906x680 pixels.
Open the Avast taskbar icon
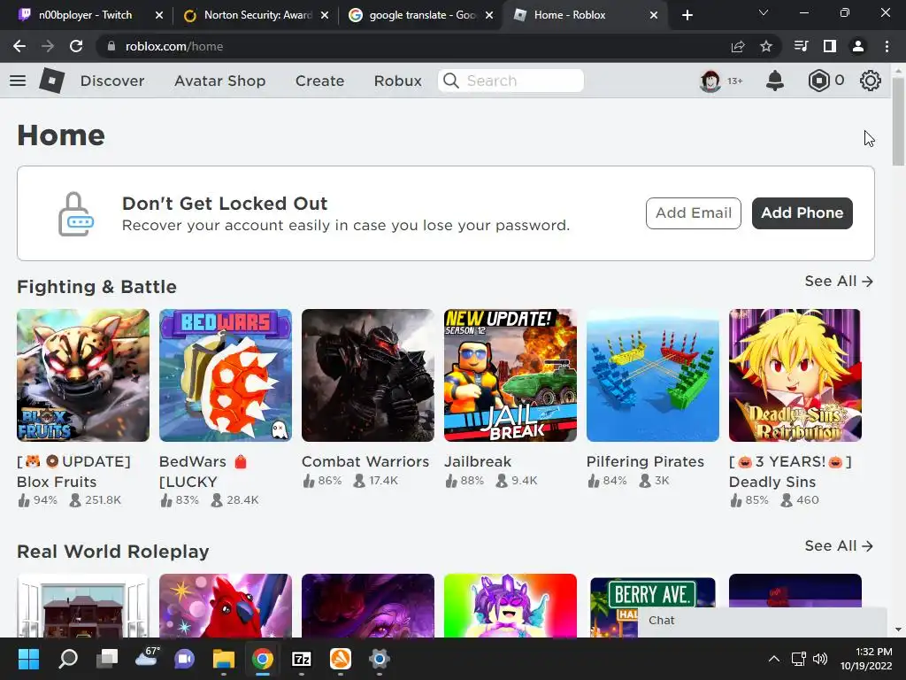pyautogui.click(x=341, y=659)
